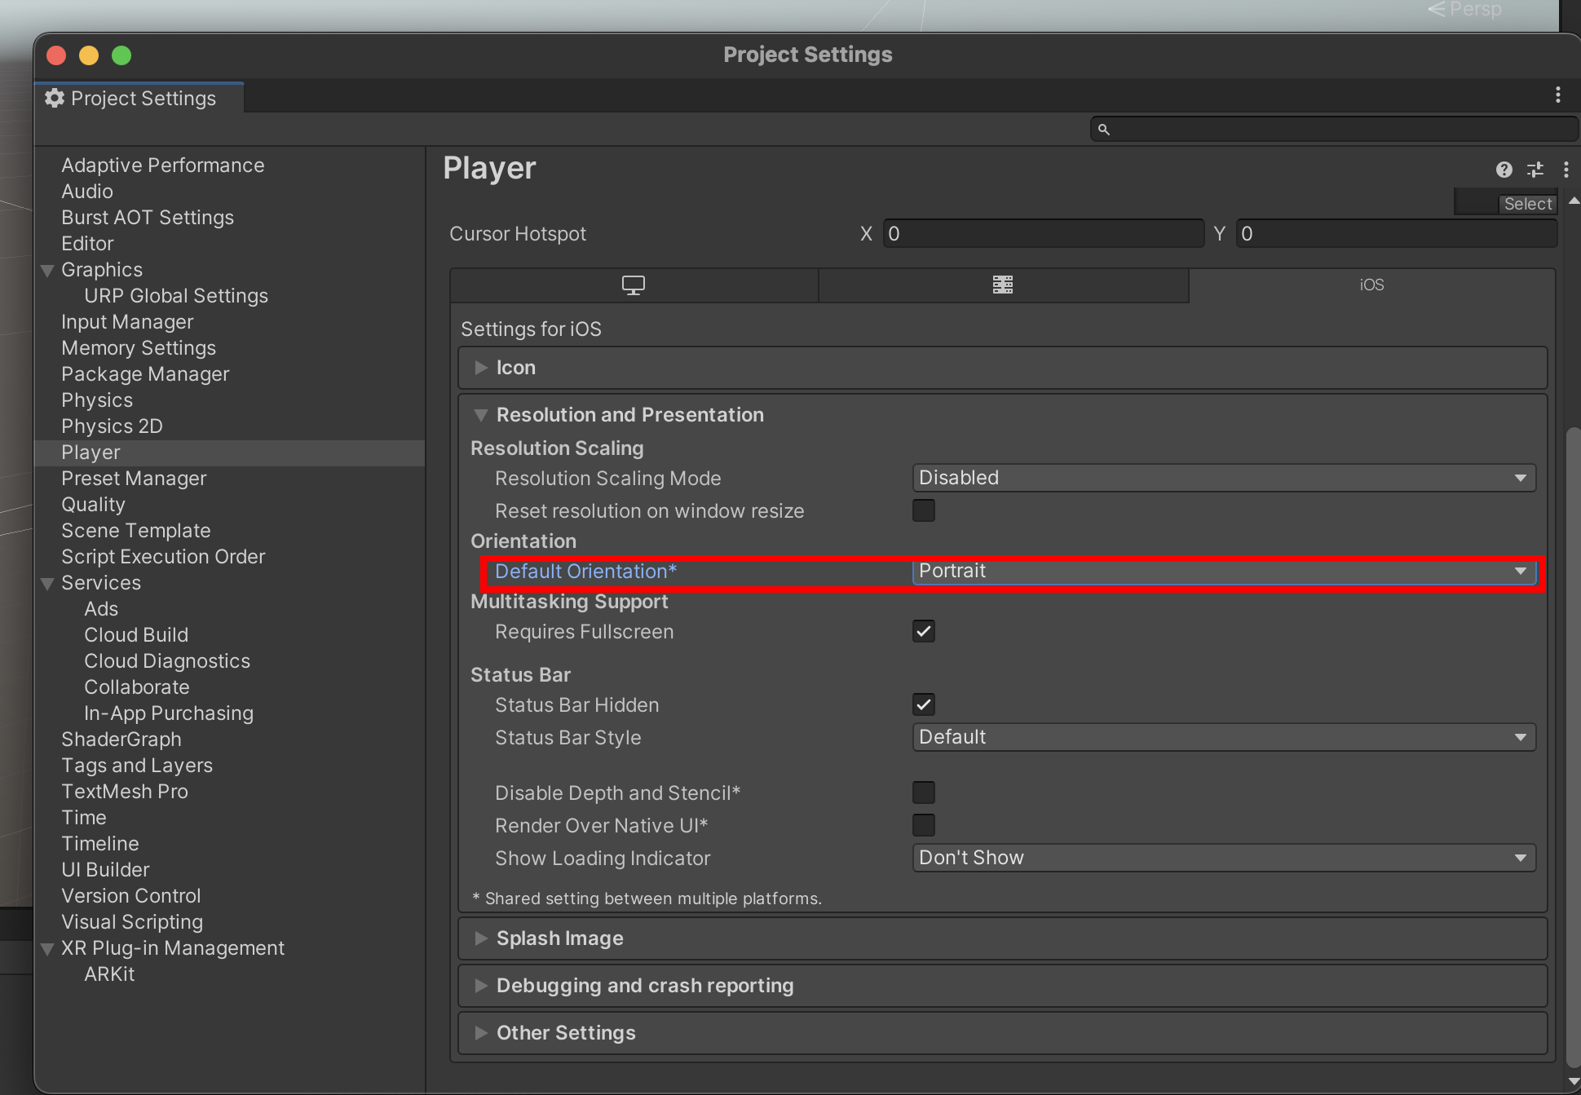This screenshot has width=1581, height=1095.
Task: Open the Show Loading Indicator dropdown
Action: click(1223, 858)
